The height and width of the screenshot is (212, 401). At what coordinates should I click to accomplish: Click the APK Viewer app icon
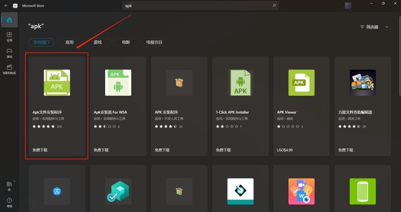pyautogui.click(x=302, y=83)
